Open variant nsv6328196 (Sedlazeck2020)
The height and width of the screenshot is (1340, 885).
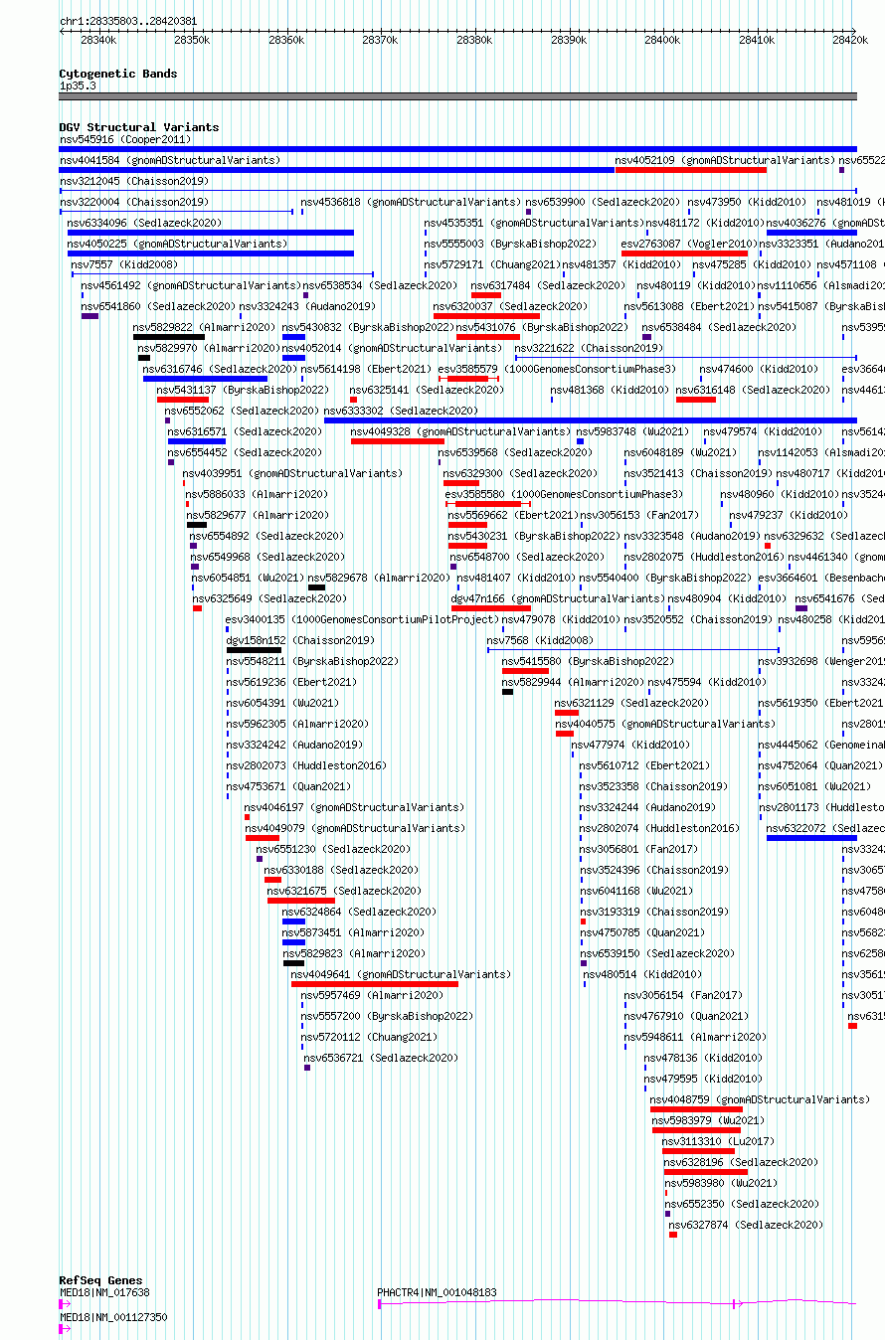click(x=742, y=1162)
